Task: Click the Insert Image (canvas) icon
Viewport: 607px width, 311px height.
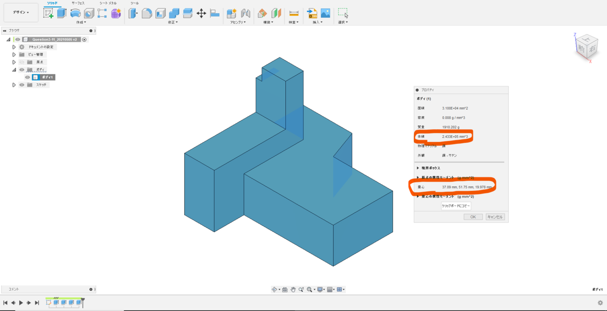Action: coord(325,14)
